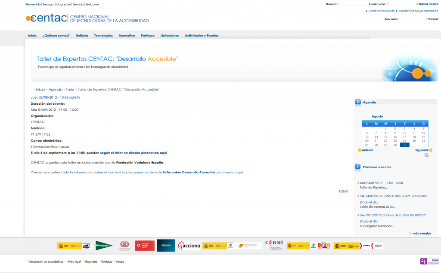Click the AAA WCAG-WAI badge

(x=433, y=261)
